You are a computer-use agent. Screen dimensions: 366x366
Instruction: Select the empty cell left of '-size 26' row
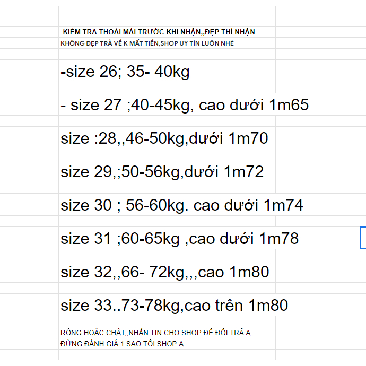[x=29, y=72]
